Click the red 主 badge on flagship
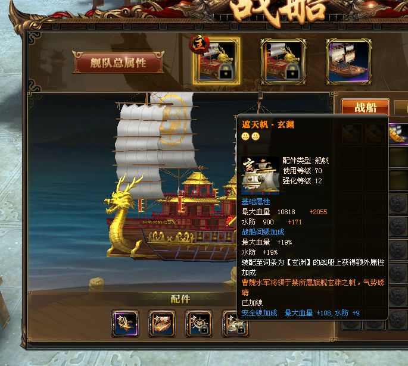Screen dimensions: 408x366 tap(200, 43)
